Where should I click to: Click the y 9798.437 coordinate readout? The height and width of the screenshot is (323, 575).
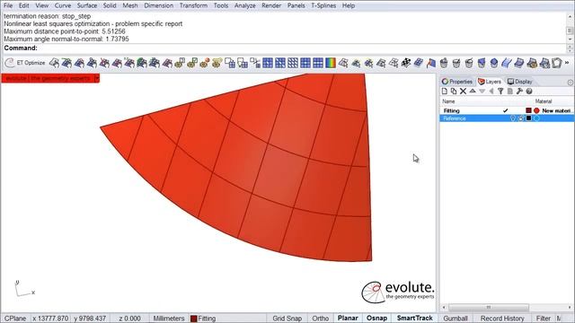point(90,319)
